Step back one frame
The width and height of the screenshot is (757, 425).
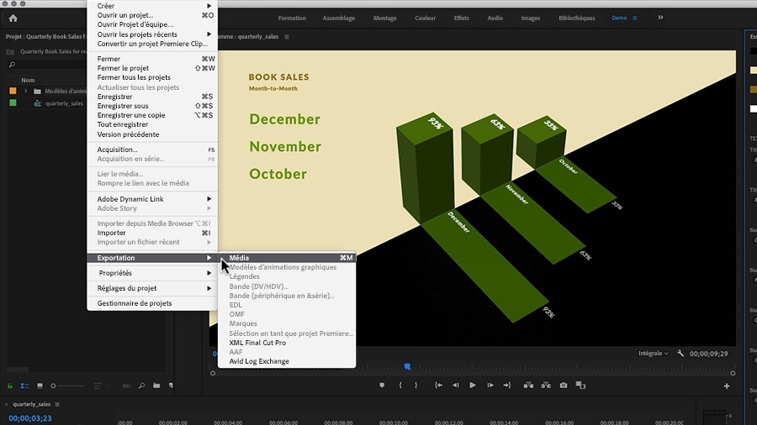click(455, 386)
